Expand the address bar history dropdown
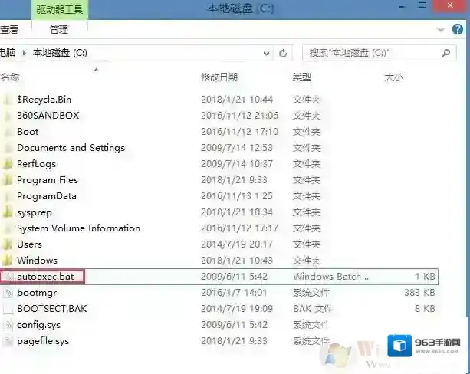Image resolution: width=470 pixels, height=374 pixels. click(266, 54)
